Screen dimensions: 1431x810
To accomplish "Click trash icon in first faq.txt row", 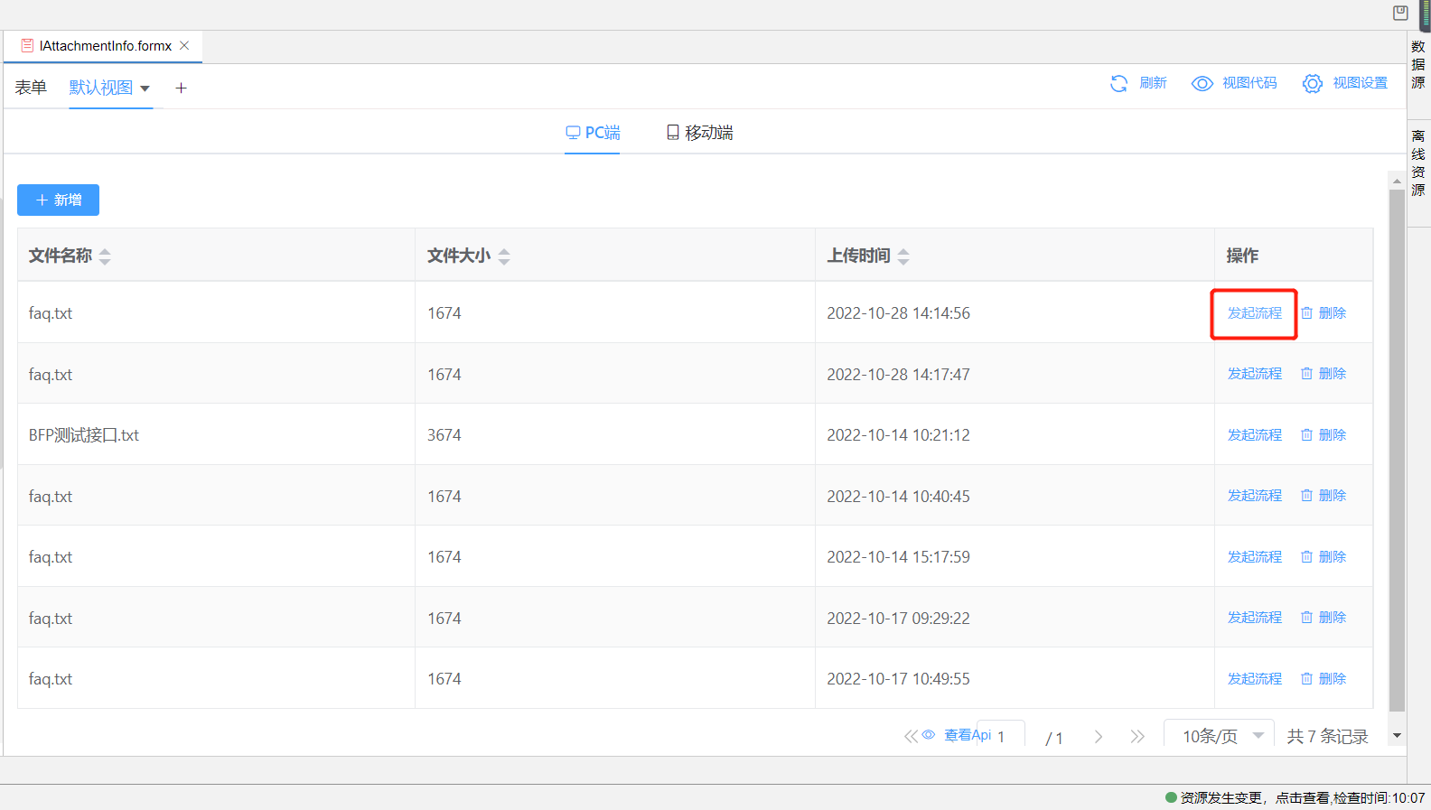I will [x=1306, y=313].
